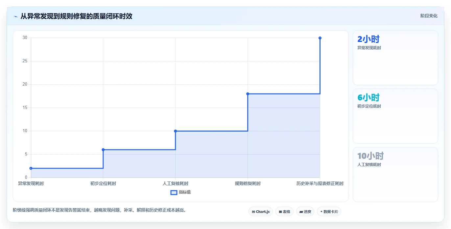The image size is (451, 229).
Task: Click the y-axis value 10
Action: point(25,131)
